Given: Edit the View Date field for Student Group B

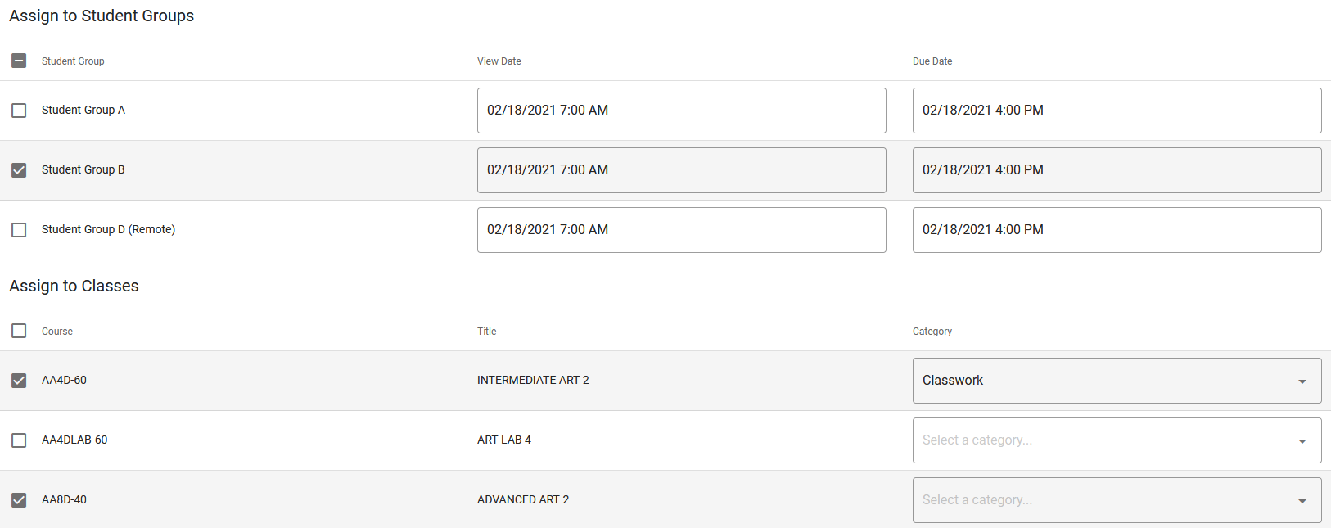Looking at the screenshot, I should (681, 170).
